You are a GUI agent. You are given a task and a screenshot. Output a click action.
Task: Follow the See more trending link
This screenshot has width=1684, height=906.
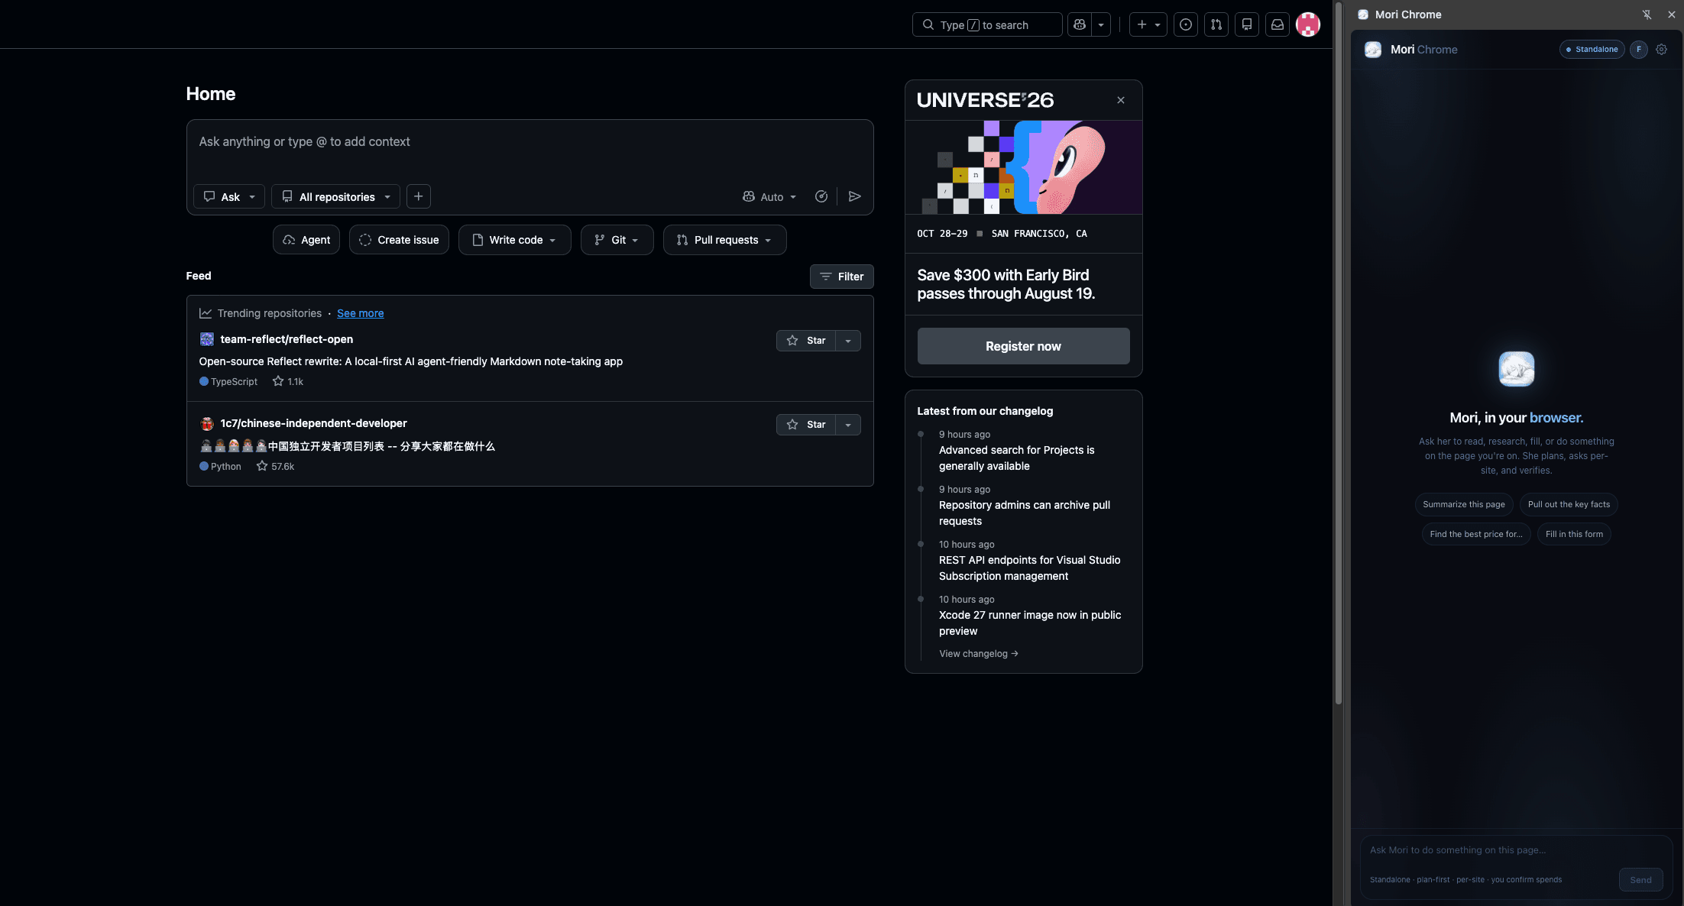(361, 313)
